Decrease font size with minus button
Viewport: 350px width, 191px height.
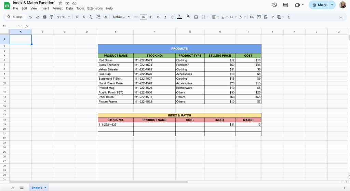pyautogui.click(x=136, y=17)
